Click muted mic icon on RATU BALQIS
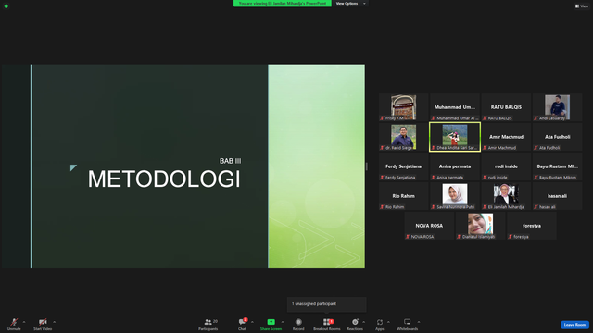 pyautogui.click(x=485, y=118)
